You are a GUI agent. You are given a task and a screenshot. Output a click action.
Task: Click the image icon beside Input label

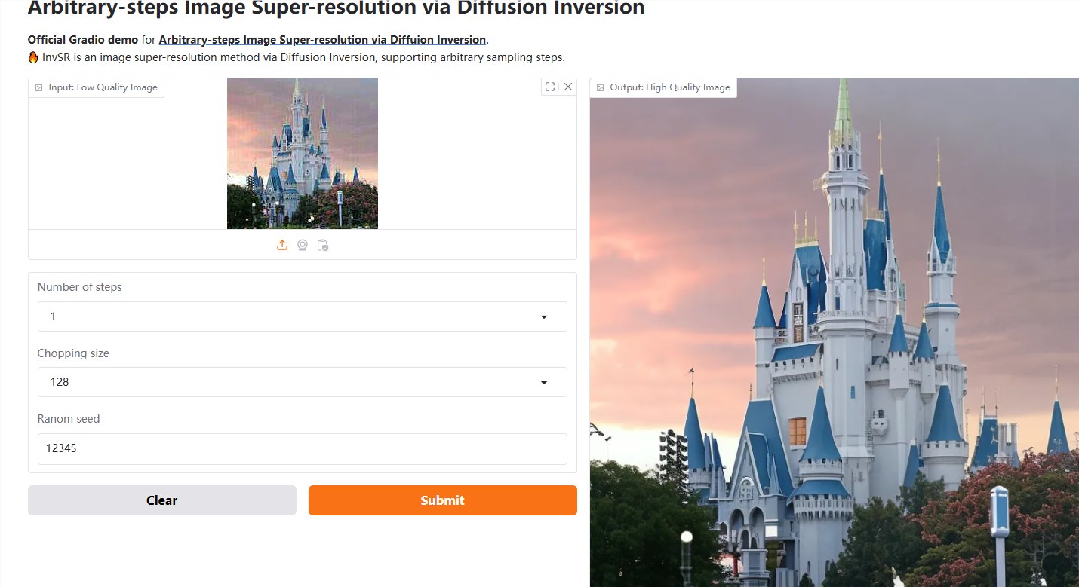(x=39, y=87)
